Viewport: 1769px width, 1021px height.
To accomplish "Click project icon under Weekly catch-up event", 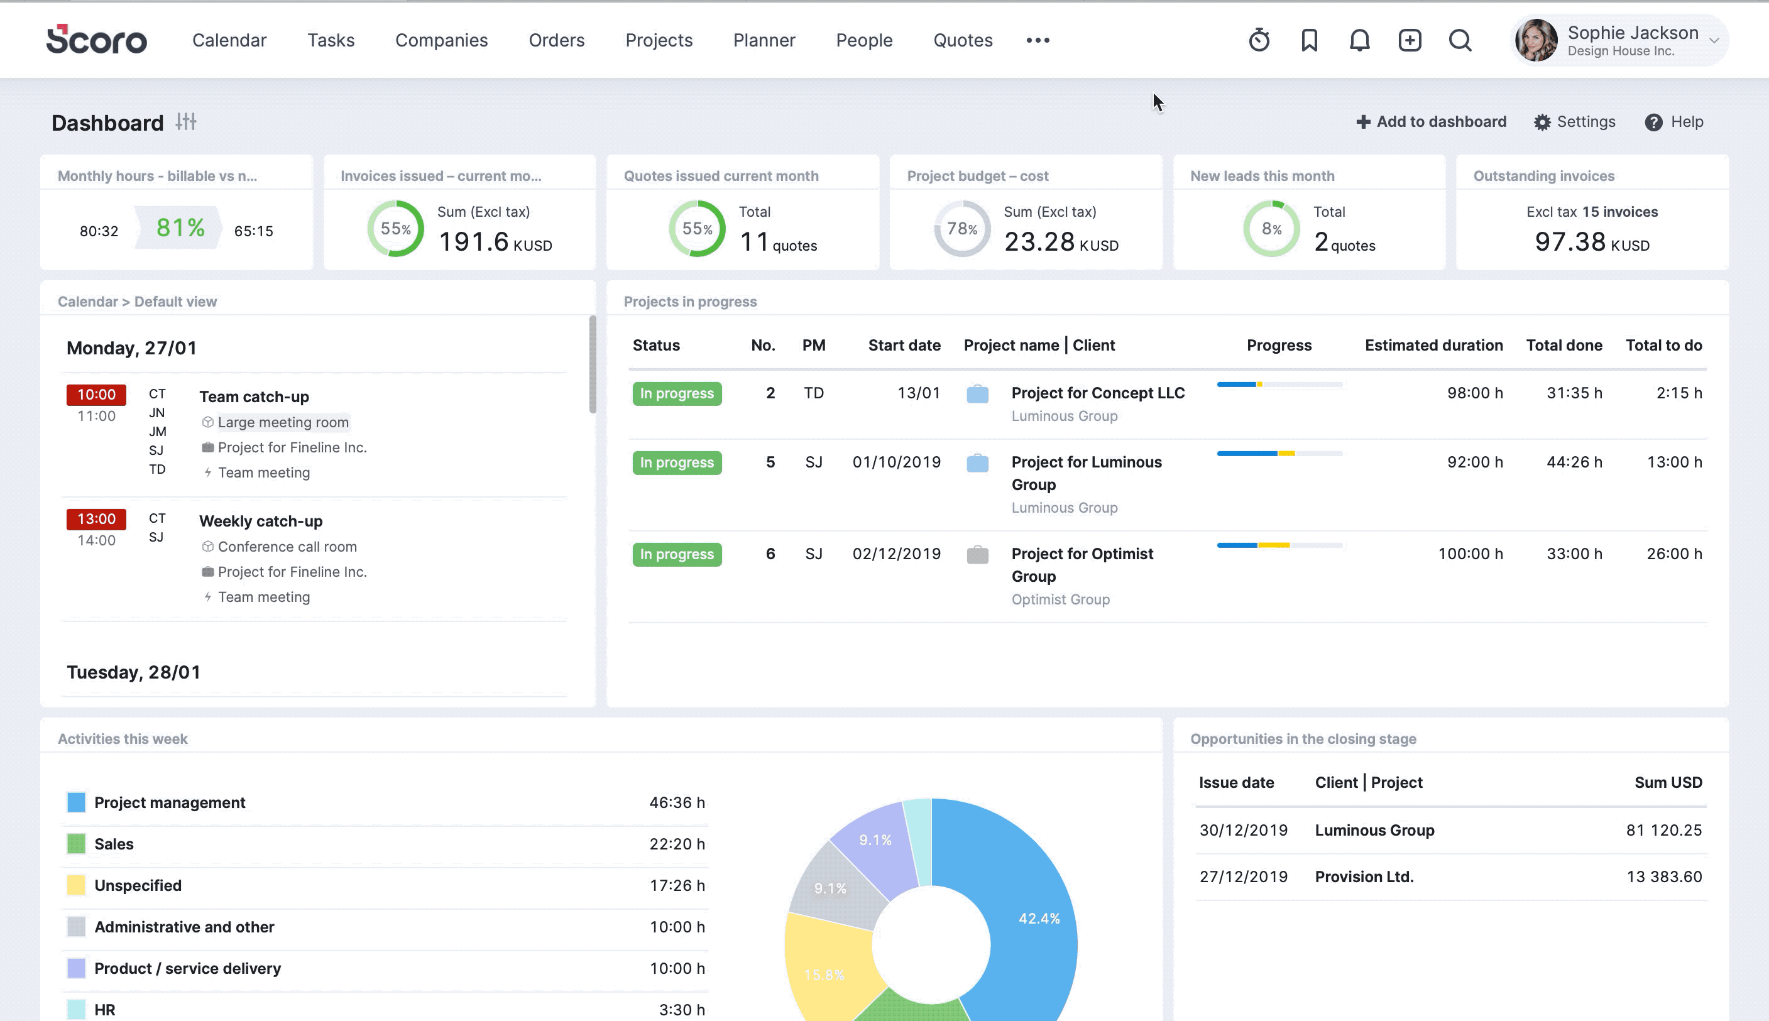I will [207, 572].
